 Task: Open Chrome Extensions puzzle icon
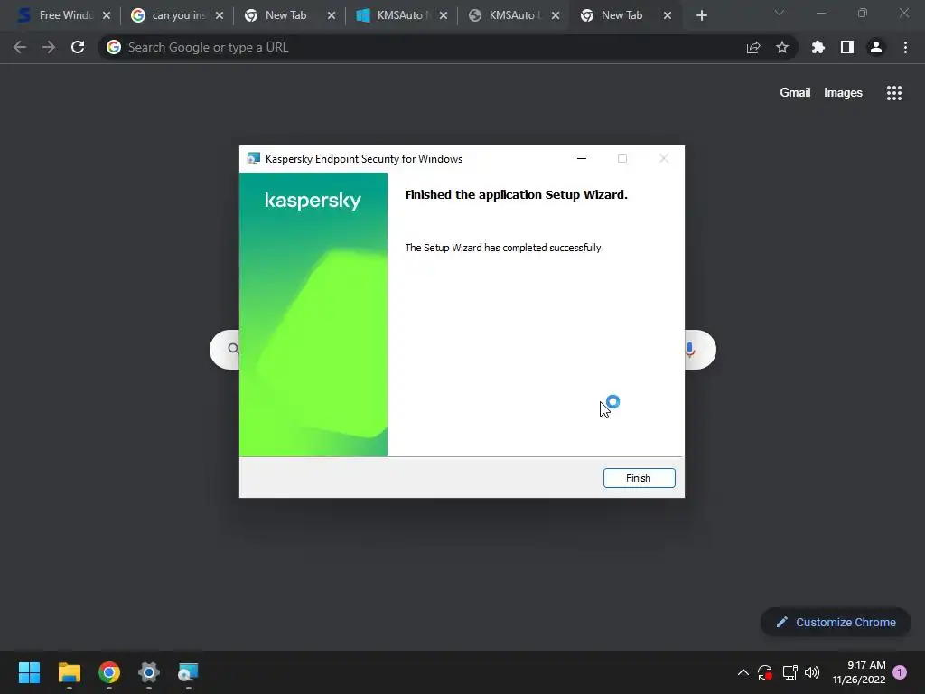(818, 47)
